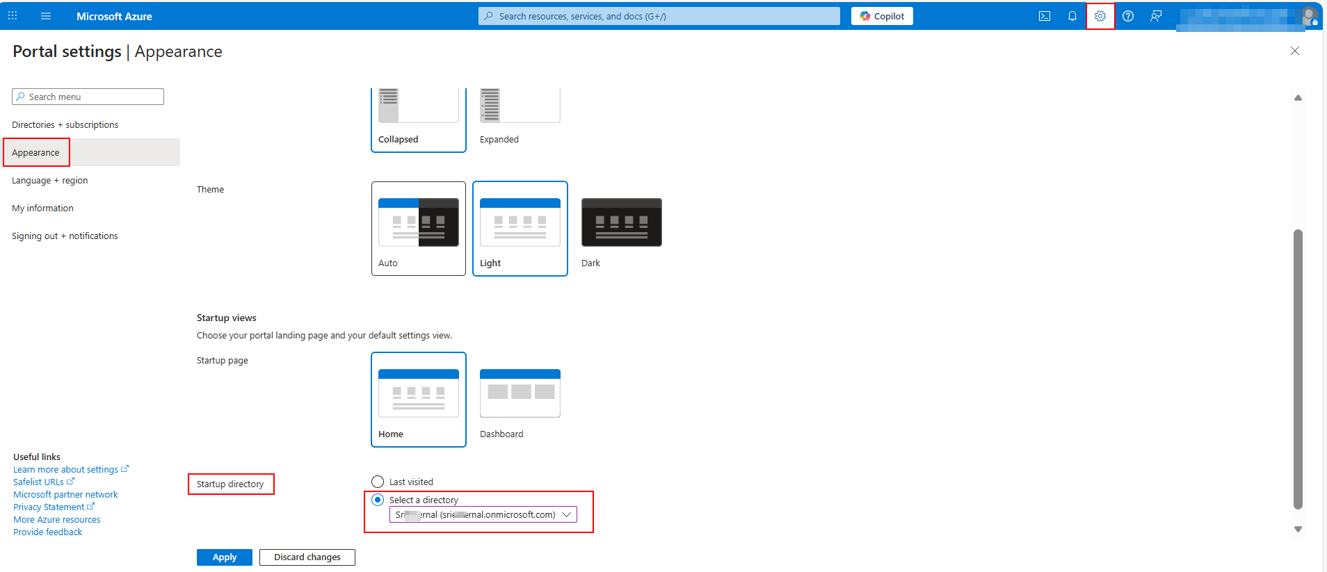Screen dimensions: 1327x572
Task: Click the Provide feedback link
Action: click(x=47, y=532)
